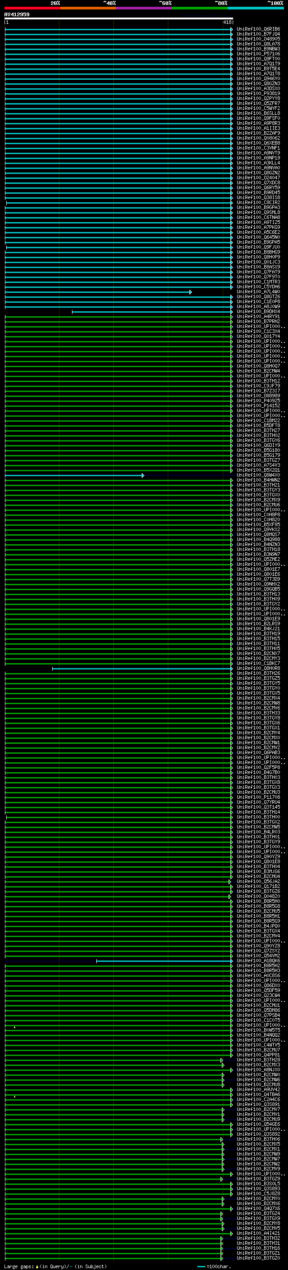This screenshot has width=288, height=1270.
Task: Select the UniRef100_Q7FAT9 label
Action: (x=258, y=272)
